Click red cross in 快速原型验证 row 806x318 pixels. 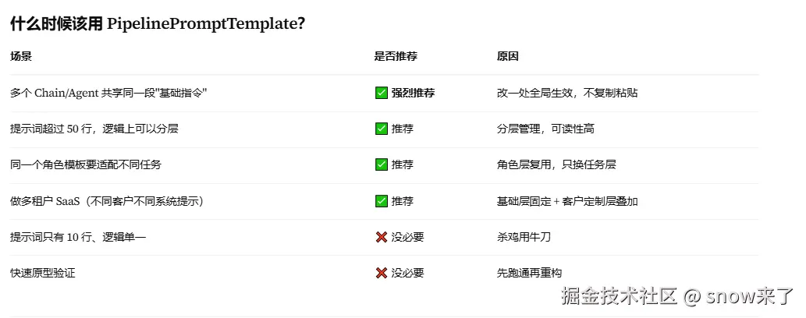(x=382, y=273)
